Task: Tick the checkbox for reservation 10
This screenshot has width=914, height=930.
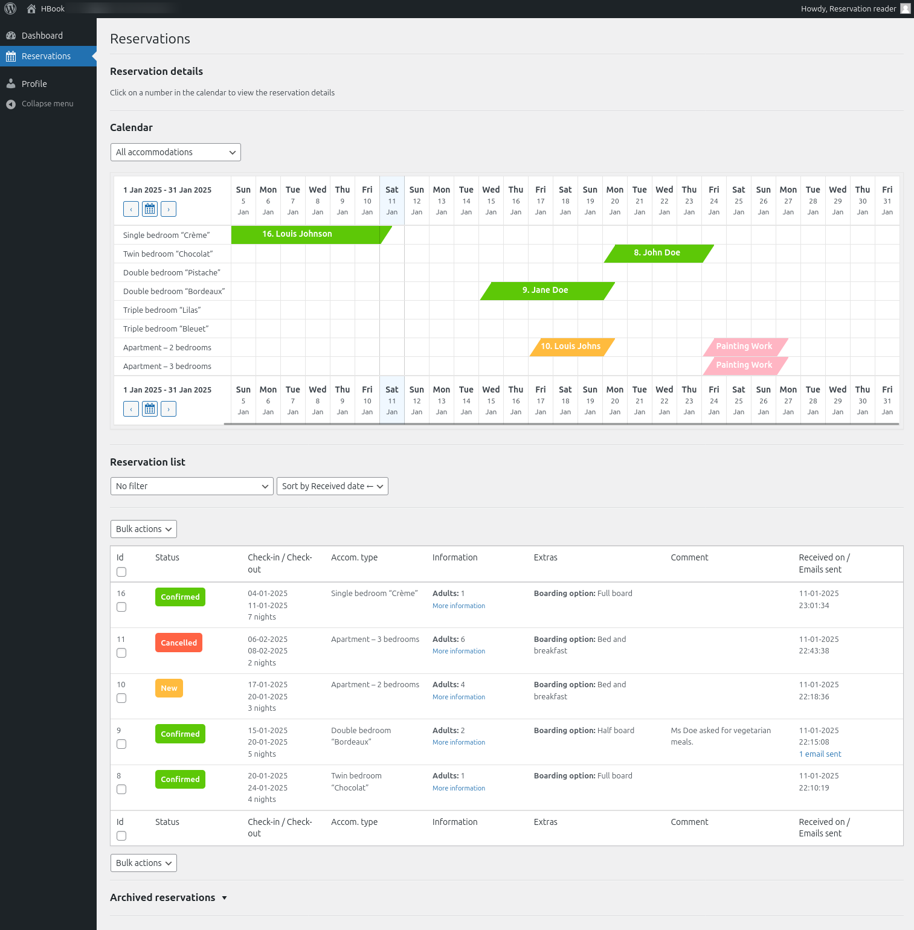Action: tap(121, 698)
